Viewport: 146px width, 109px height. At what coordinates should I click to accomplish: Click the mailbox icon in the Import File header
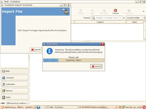[x=66, y=11]
